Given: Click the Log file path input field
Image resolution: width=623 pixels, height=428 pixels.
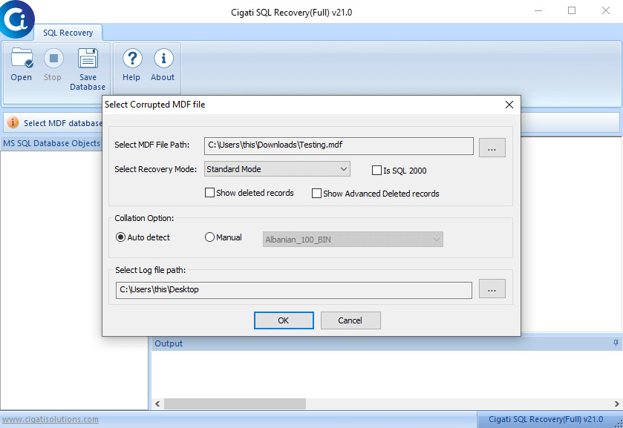Looking at the screenshot, I should [293, 290].
